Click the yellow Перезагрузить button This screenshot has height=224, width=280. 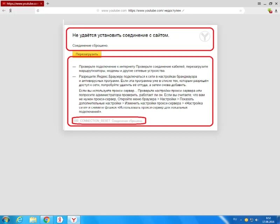(x=87, y=54)
